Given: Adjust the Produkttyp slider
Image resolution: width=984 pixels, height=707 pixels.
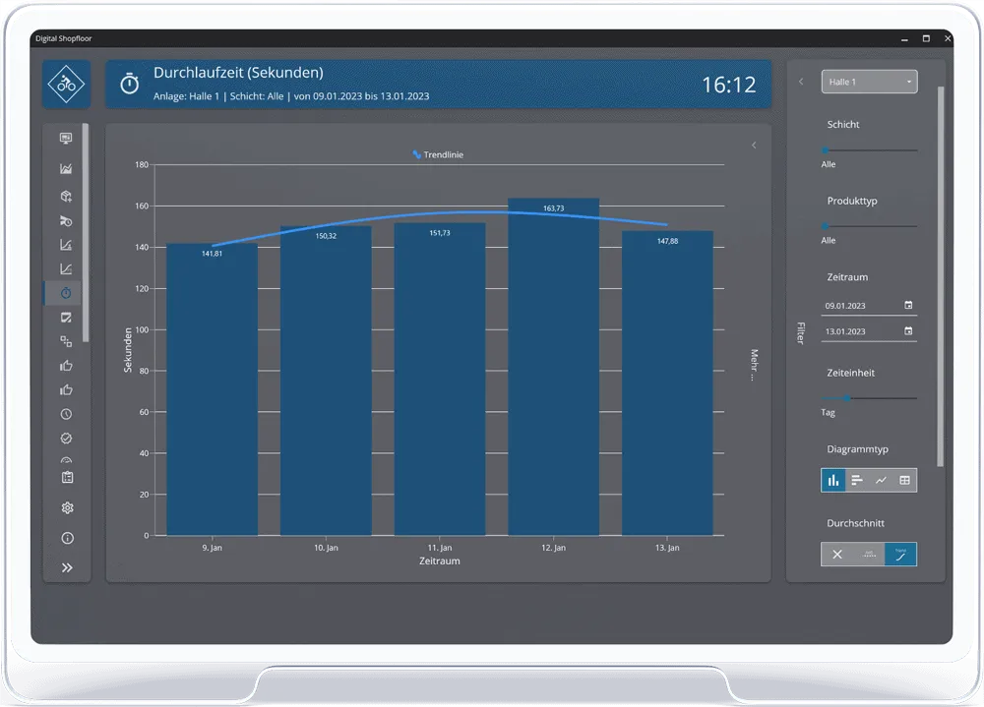Looking at the screenshot, I should [x=869, y=226].
